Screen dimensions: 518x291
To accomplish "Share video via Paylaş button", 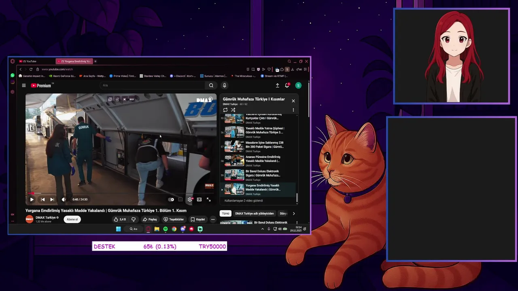I will (150, 219).
